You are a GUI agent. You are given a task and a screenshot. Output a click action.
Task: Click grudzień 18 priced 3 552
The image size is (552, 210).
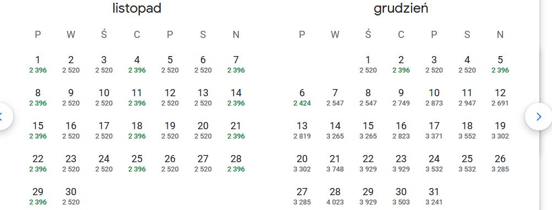tap(467, 130)
